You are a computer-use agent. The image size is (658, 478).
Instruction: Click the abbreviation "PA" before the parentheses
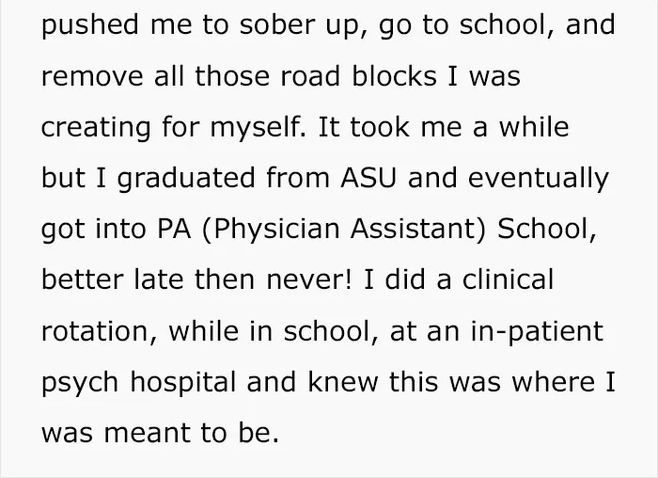point(174,229)
